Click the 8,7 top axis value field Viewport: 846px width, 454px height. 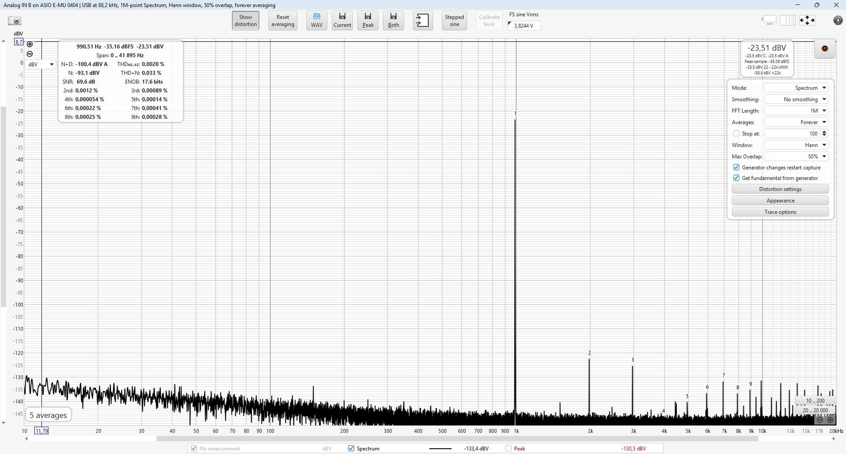[19, 42]
